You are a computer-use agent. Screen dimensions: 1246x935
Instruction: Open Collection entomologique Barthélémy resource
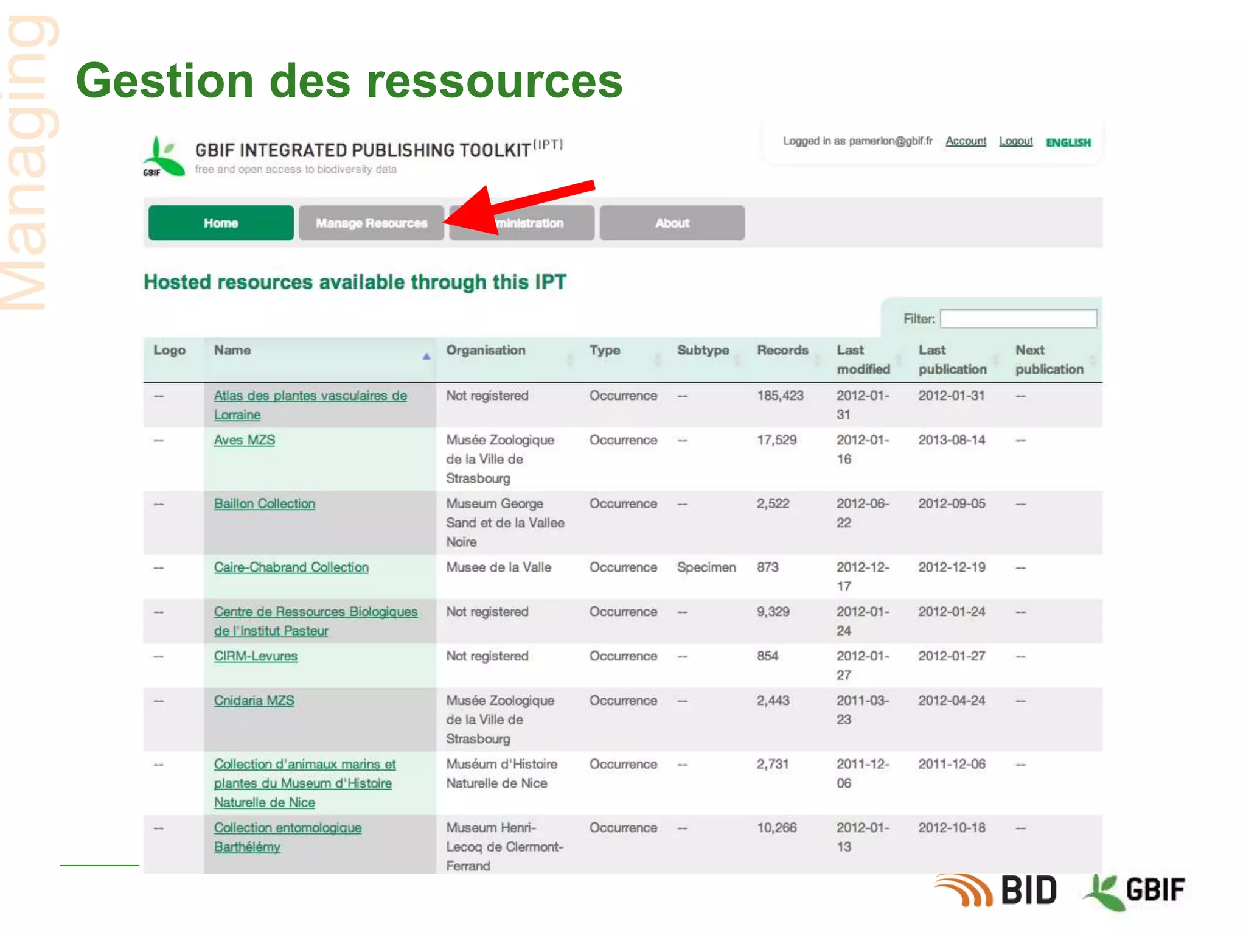(287, 837)
